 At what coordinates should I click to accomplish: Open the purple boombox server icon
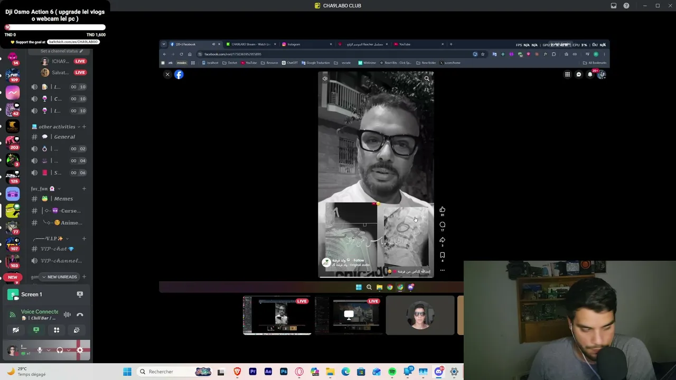(x=13, y=194)
